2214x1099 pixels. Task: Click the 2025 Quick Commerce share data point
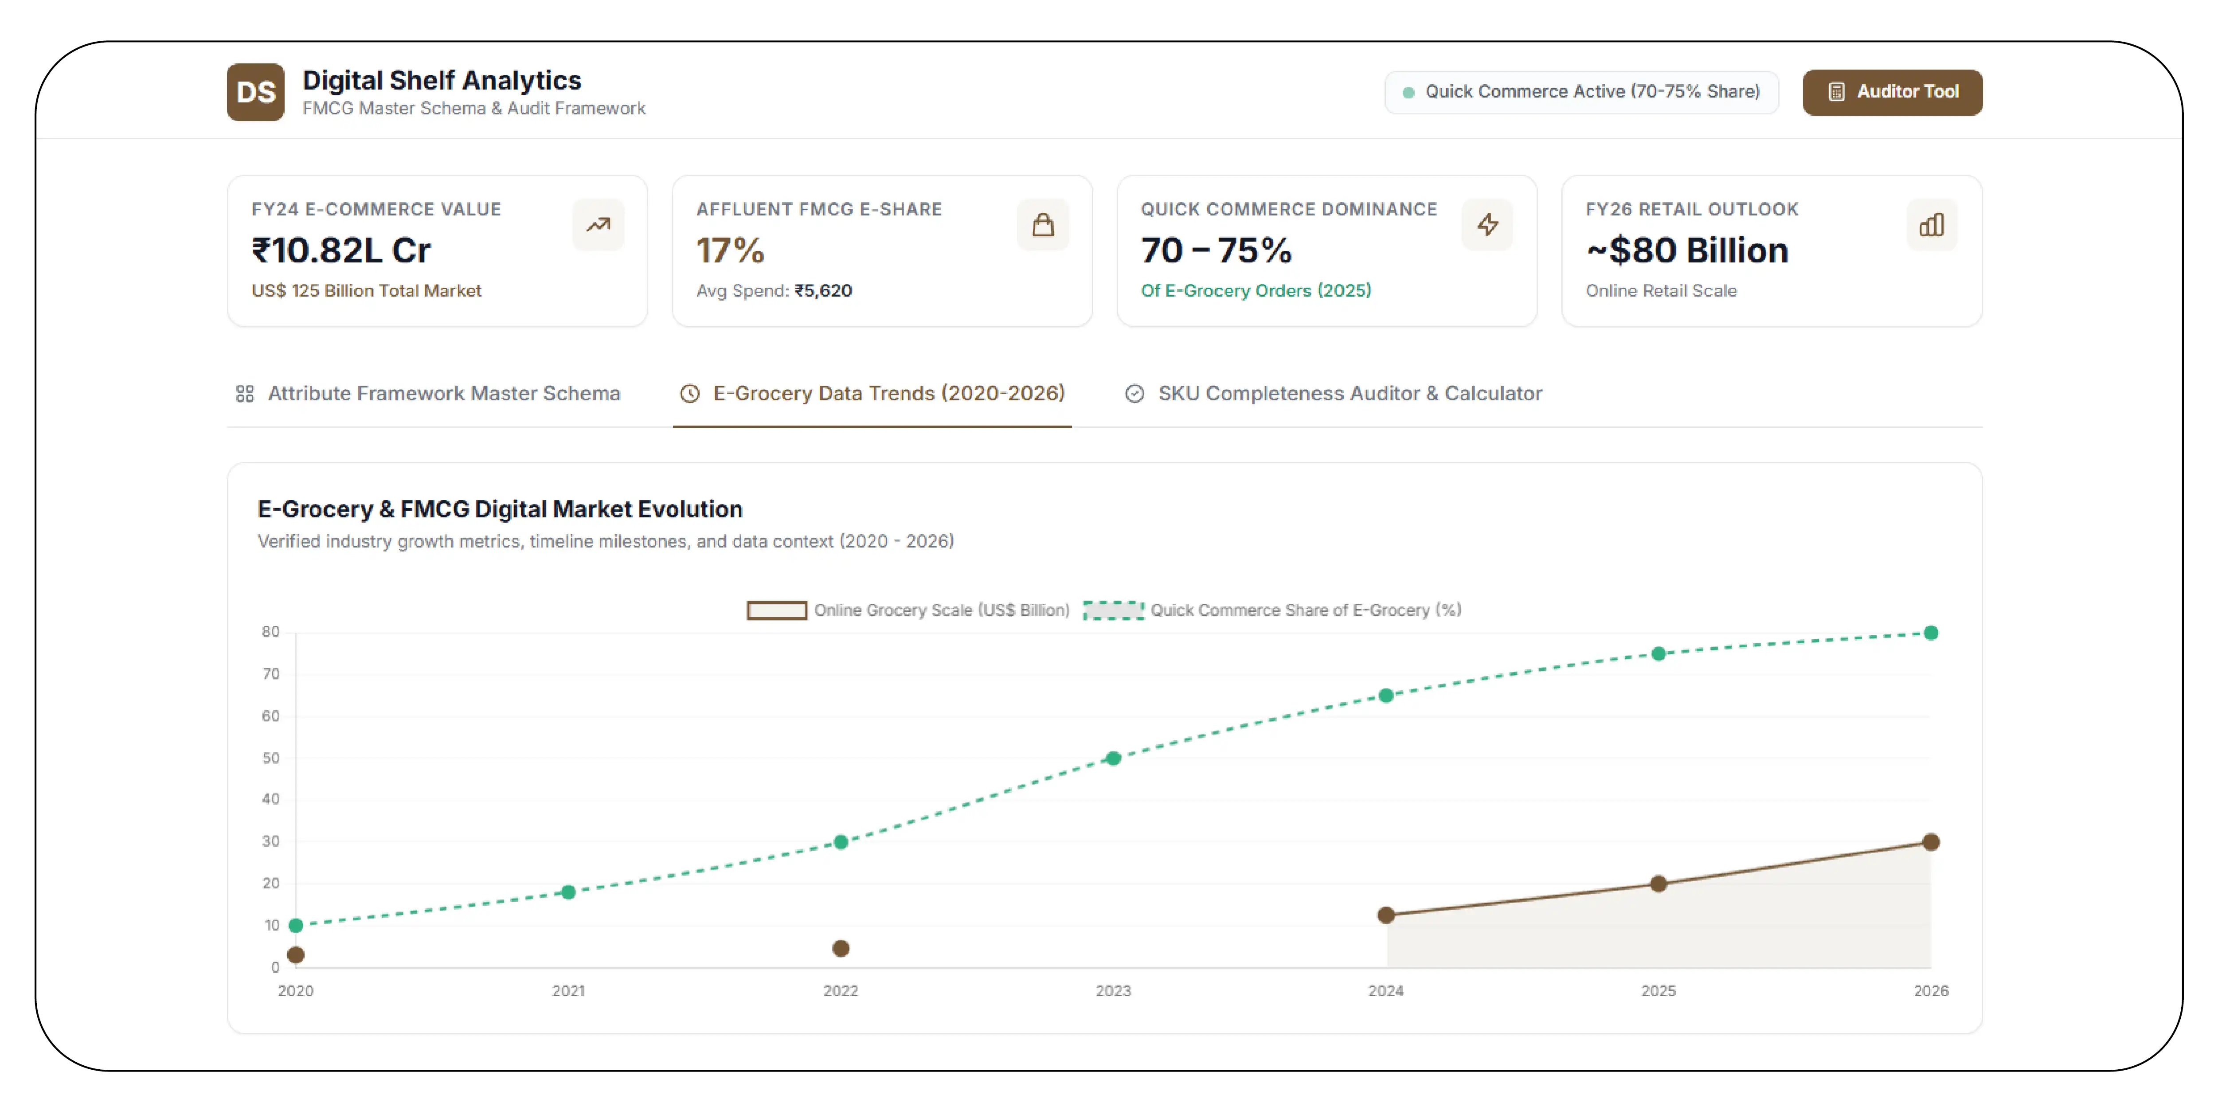1658,654
